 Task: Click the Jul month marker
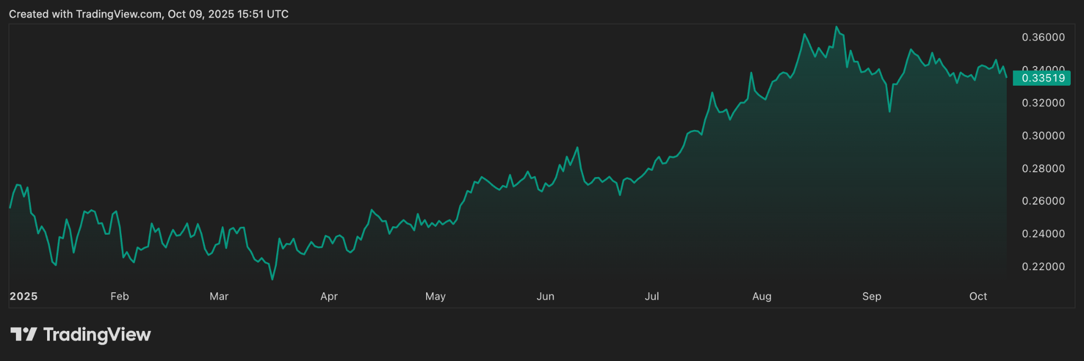point(652,297)
